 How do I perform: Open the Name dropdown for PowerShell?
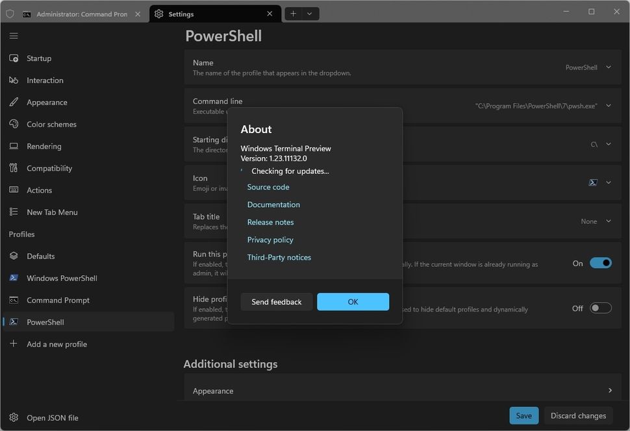608,67
